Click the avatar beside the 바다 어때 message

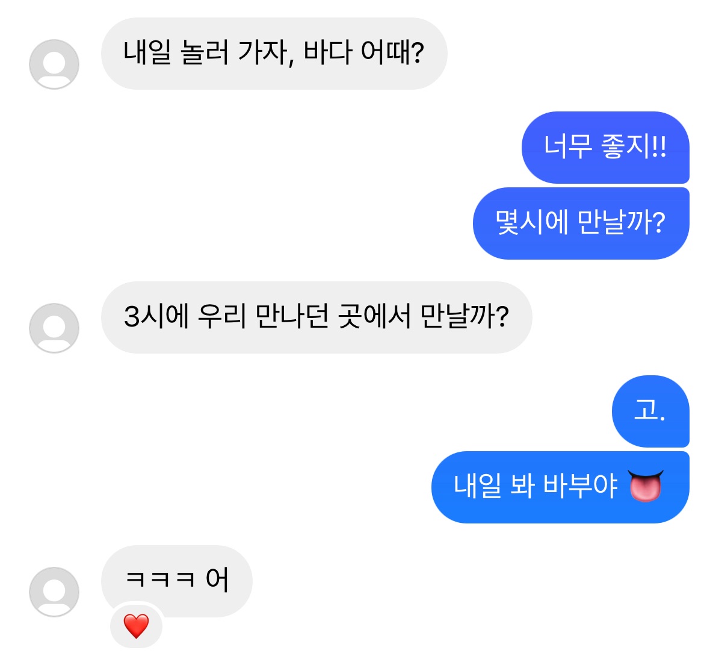(54, 64)
